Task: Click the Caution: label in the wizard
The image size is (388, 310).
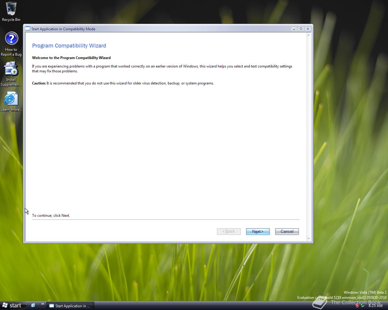Action: [39, 83]
